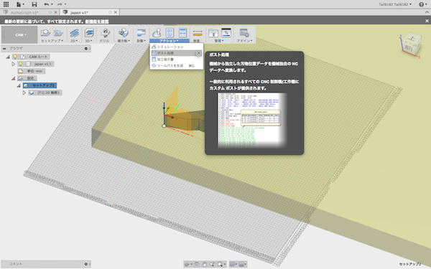The height and width of the screenshot is (269, 431).
Task: Select 加工指示書 from the action menu
Action: pos(177,60)
